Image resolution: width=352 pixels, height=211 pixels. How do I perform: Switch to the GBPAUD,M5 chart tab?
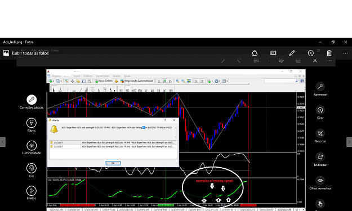click(266, 210)
